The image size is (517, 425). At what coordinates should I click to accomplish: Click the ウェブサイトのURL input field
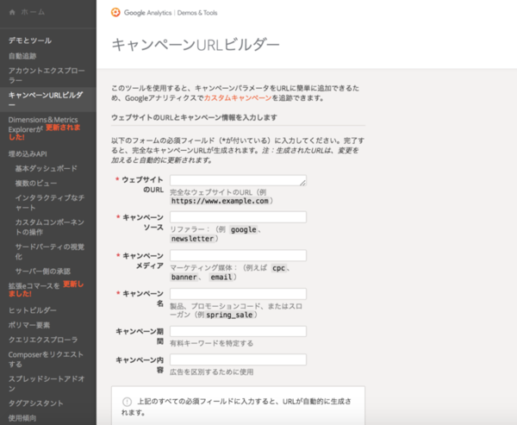click(238, 180)
